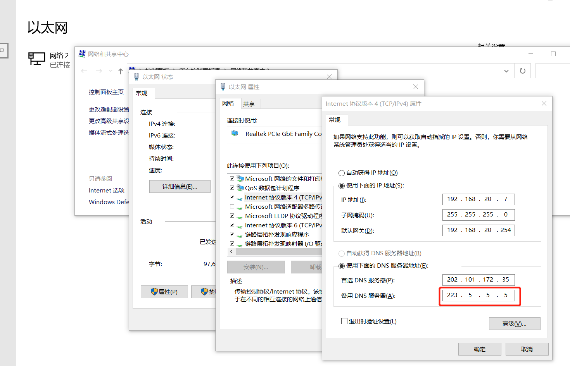Open recent locations dropdown arrow
This screenshot has width=570, height=366.
point(111,71)
